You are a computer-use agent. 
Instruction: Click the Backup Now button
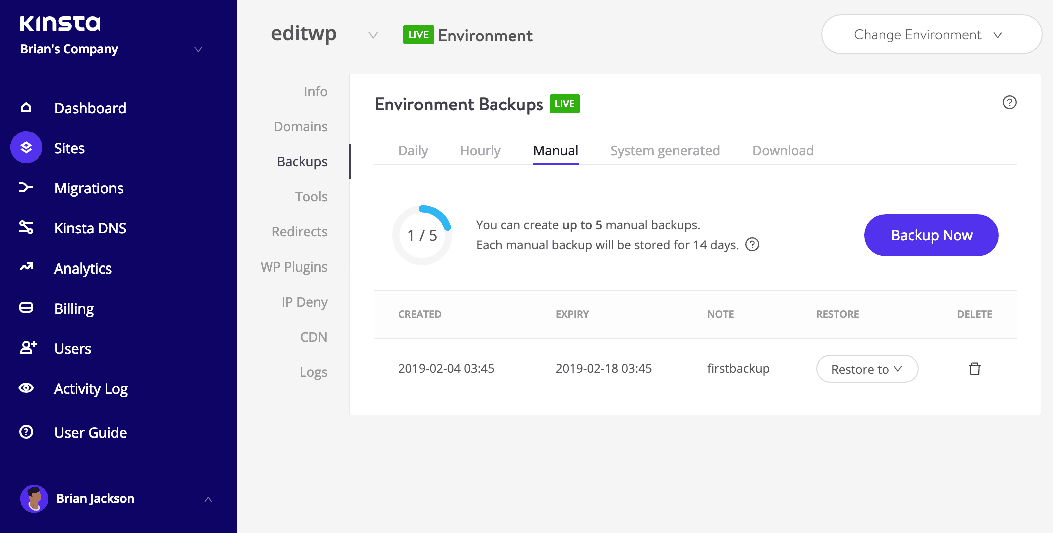tap(931, 235)
